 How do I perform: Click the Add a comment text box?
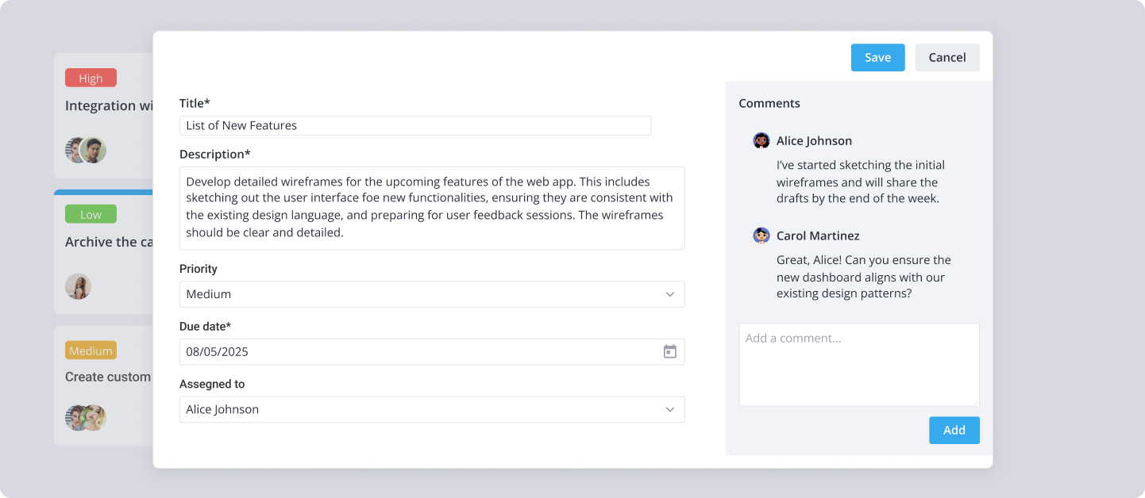858,365
